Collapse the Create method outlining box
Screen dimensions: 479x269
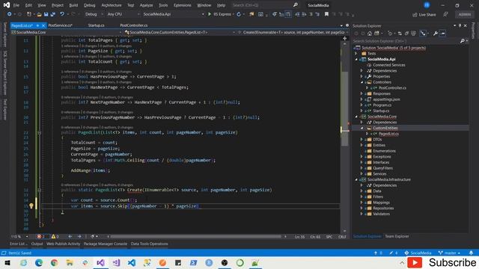(x=39, y=190)
